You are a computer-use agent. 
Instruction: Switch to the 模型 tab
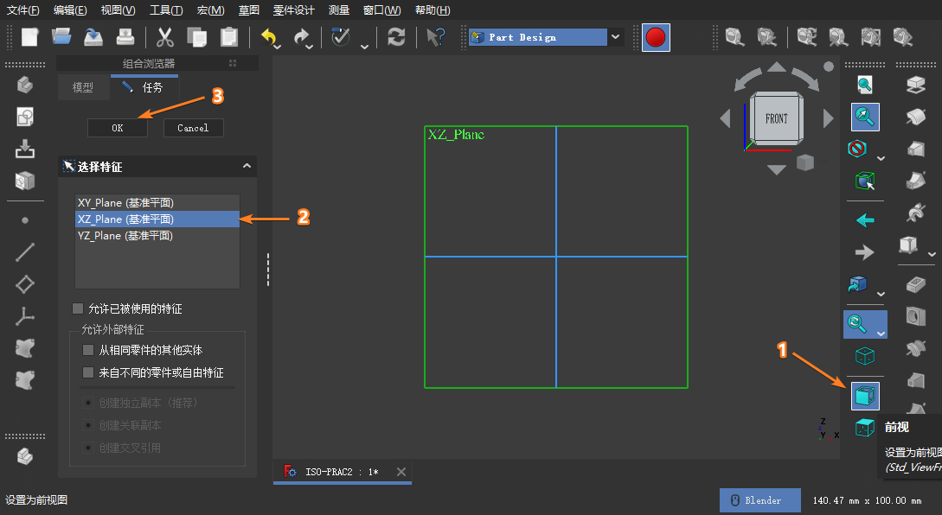pyautogui.click(x=83, y=87)
